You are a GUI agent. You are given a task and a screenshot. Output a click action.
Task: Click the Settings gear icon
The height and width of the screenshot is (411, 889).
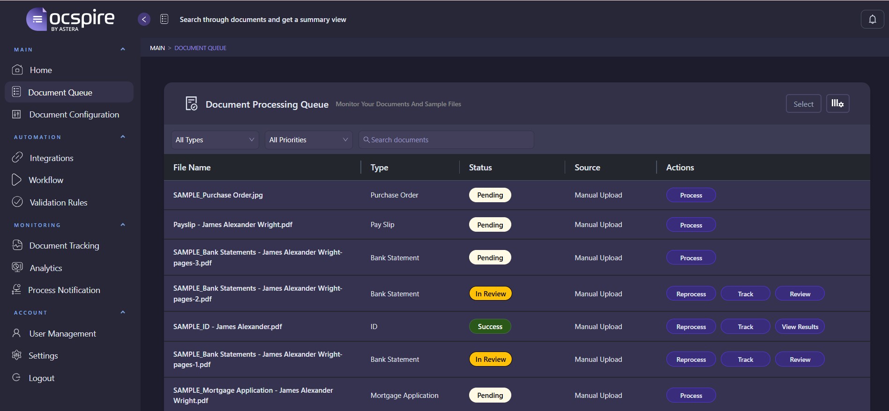(x=17, y=355)
